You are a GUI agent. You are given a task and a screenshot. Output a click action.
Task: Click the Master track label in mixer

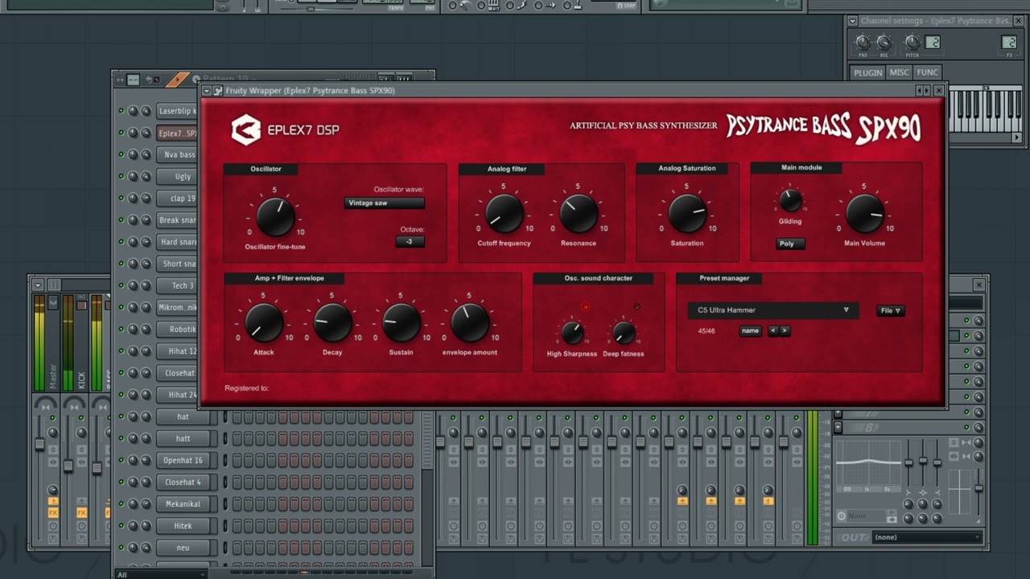point(53,376)
